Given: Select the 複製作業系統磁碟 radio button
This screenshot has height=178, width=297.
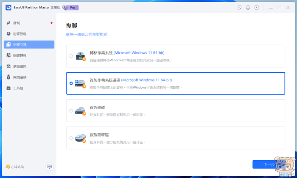Looking at the screenshot, I should (71, 83).
